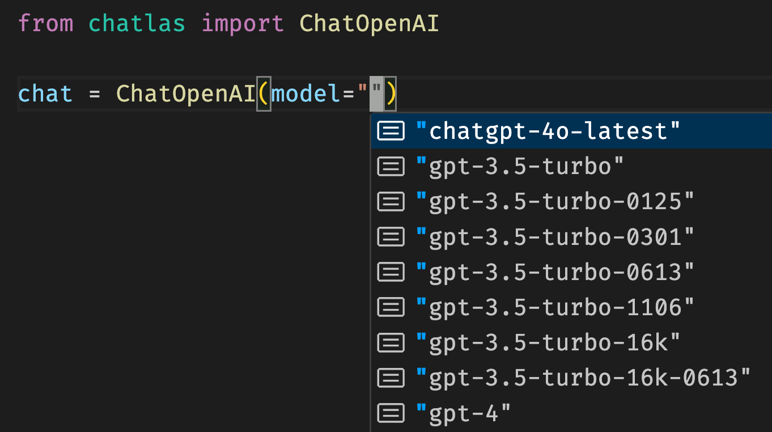
Task: Click the icon next to "gpt-3.5-turbo-0301"
Action: (x=391, y=236)
